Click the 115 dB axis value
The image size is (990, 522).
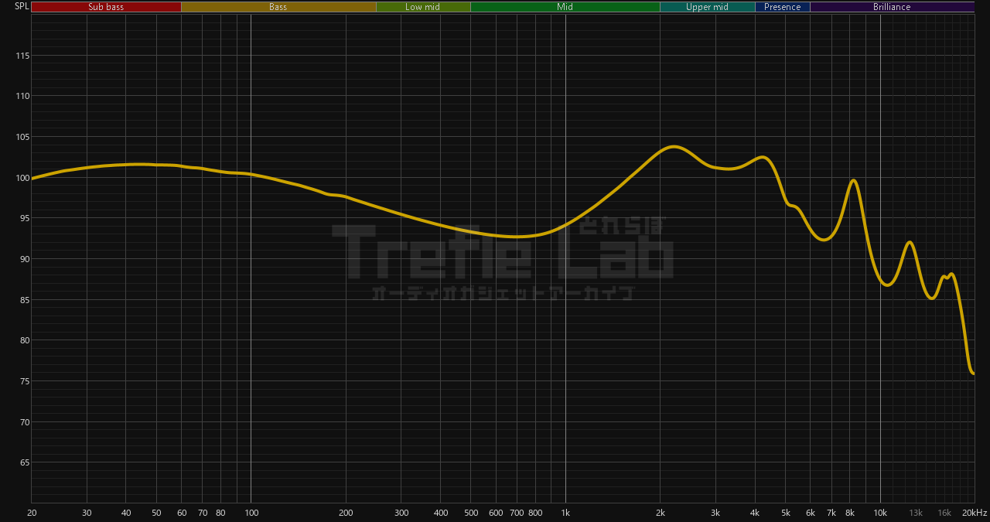(22, 56)
